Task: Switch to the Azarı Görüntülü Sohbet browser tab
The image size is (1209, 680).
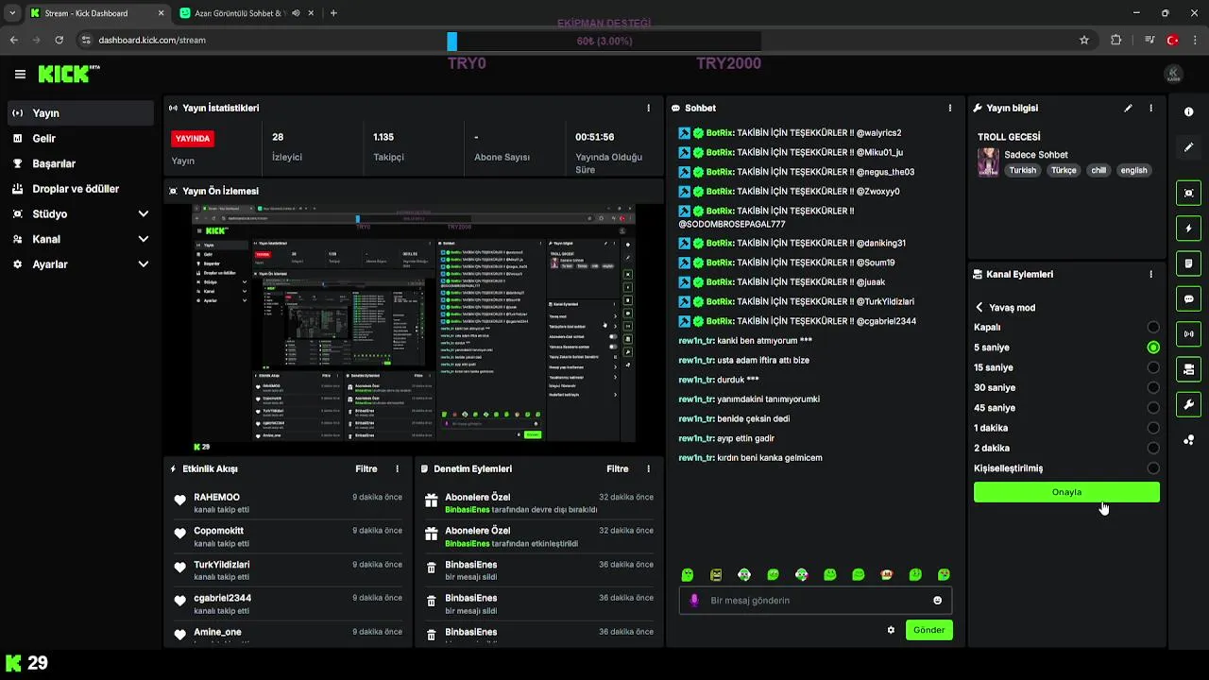Action: point(247,13)
